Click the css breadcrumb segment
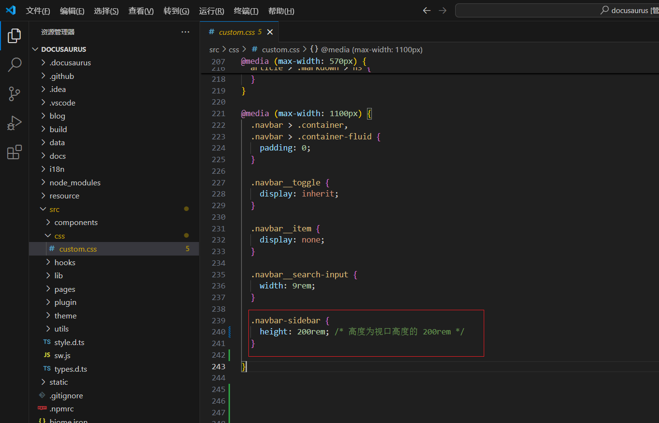The height and width of the screenshot is (423, 659). [234, 49]
